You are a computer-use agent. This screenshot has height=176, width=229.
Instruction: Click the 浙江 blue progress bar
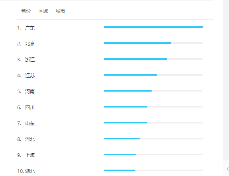pos(136,59)
